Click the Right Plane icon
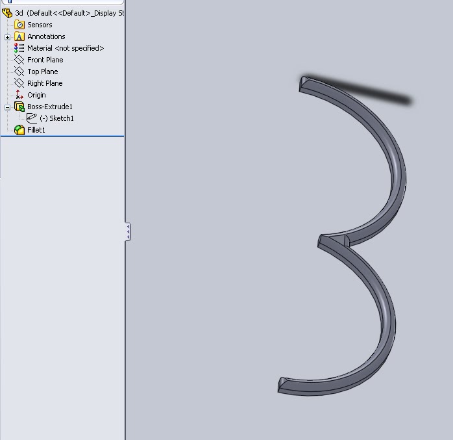This screenshot has width=453, height=440. click(19, 83)
